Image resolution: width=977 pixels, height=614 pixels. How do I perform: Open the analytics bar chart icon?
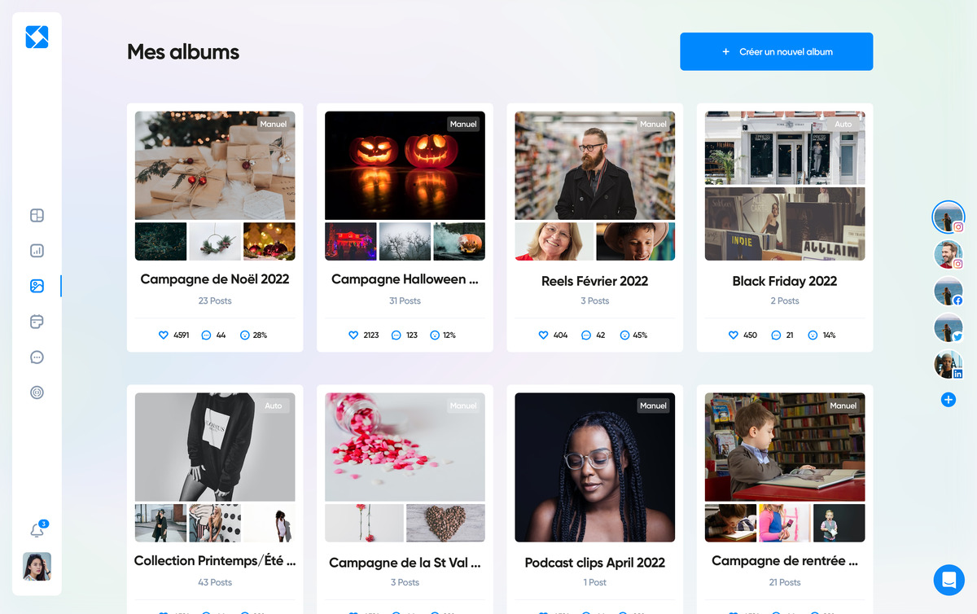point(37,251)
